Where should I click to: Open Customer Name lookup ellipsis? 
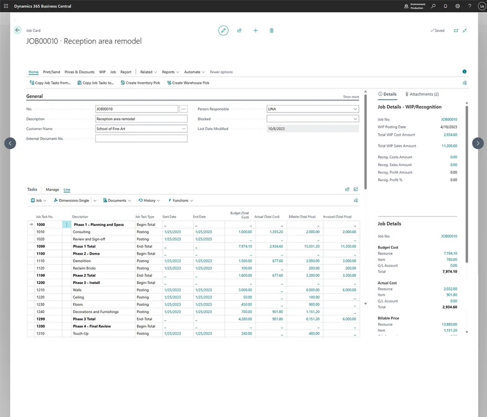(x=184, y=129)
